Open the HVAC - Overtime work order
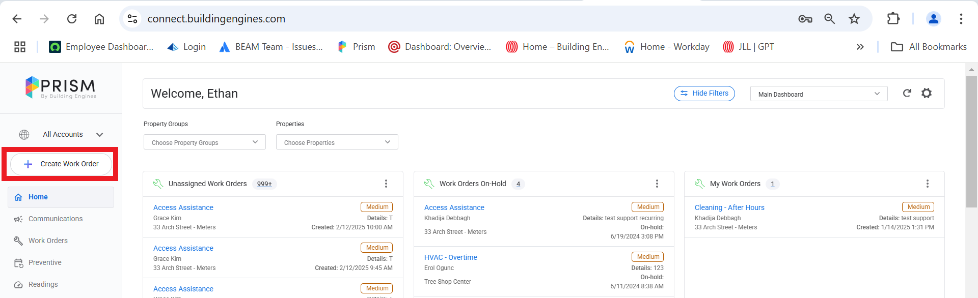The height and width of the screenshot is (298, 978). pyautogui.click(x=450, y=257)
